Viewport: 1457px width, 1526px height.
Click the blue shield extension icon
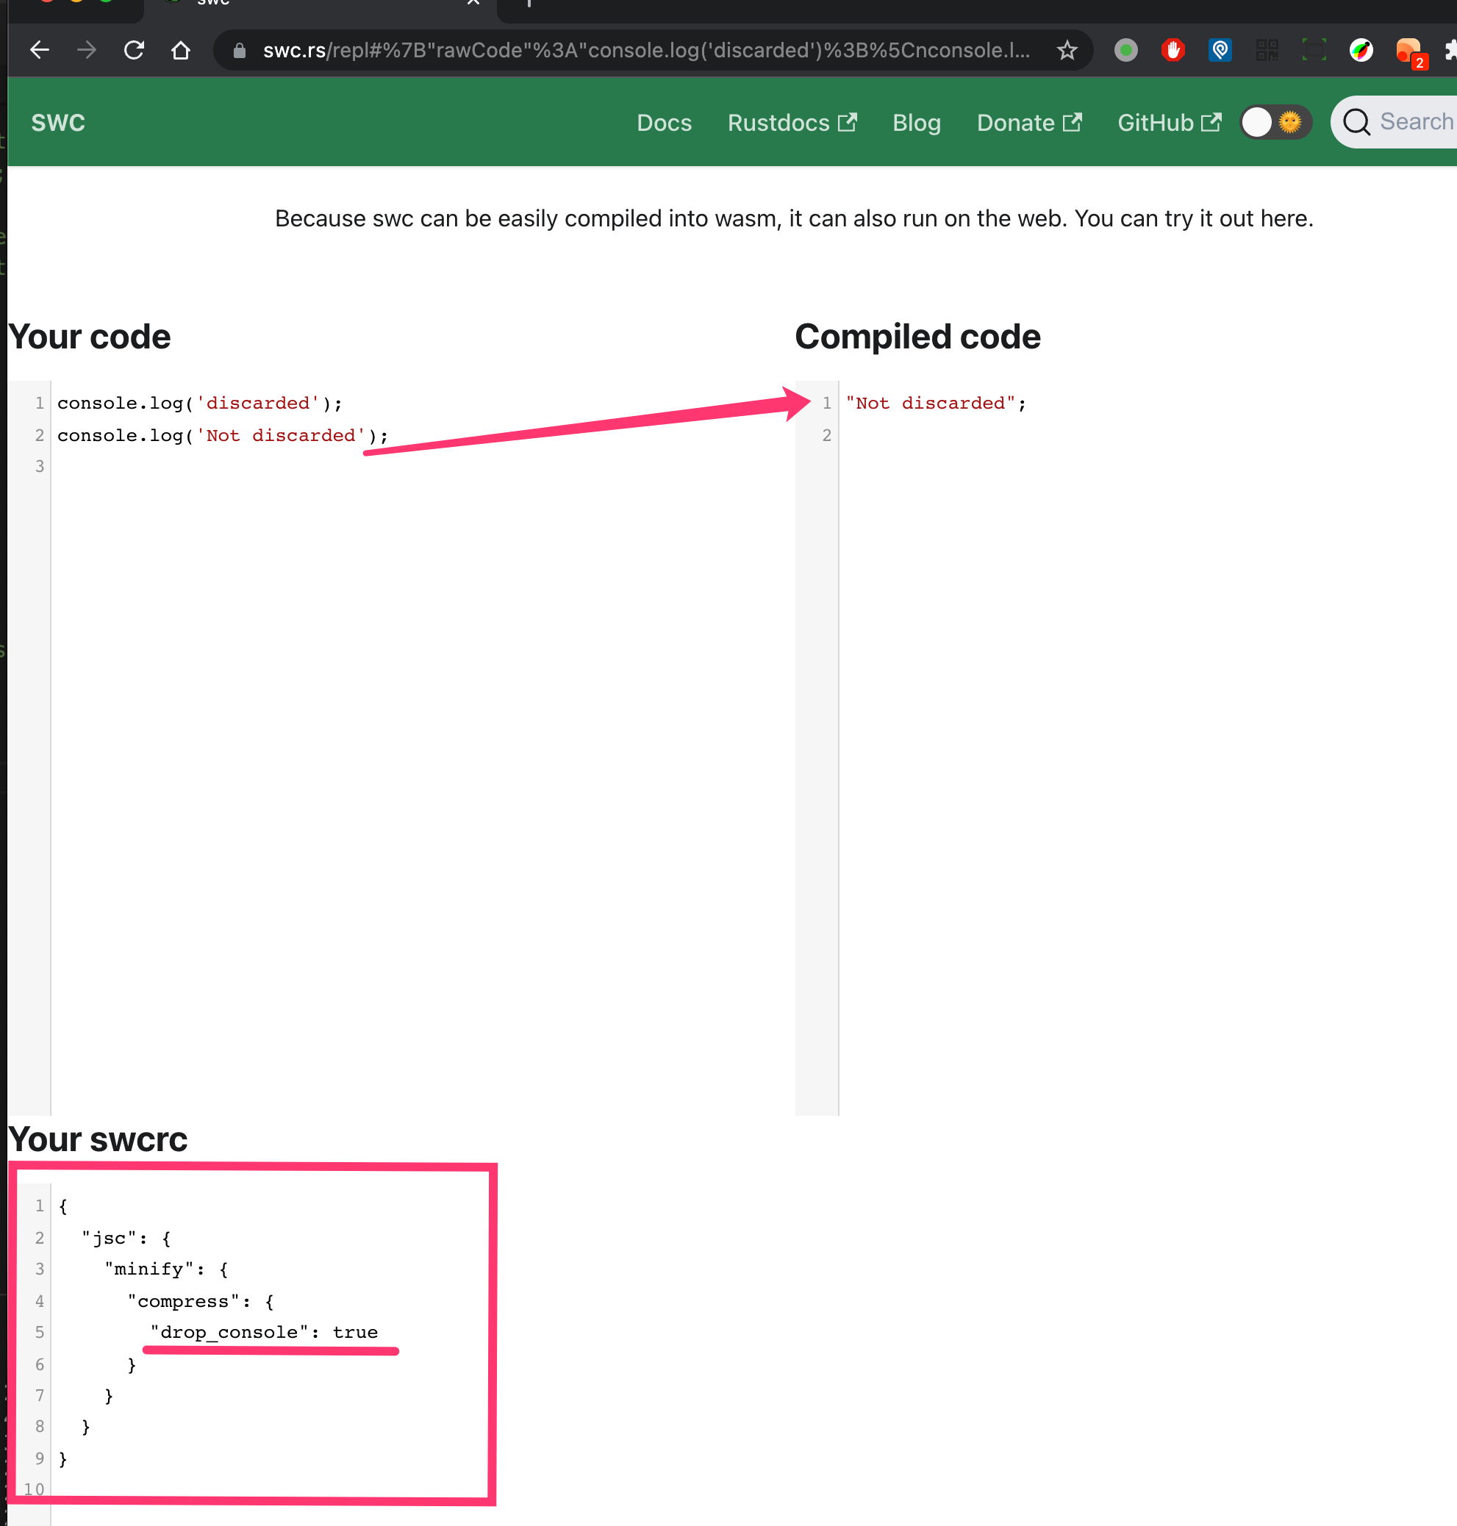coord(1220,51)
